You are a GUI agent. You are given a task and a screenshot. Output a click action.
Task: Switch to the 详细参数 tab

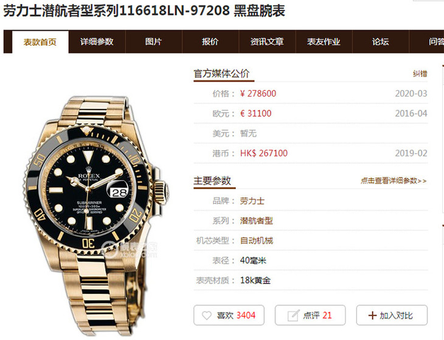(97, 42)
